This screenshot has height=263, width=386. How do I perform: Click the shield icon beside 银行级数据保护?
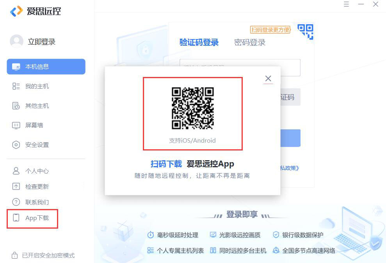276,235
